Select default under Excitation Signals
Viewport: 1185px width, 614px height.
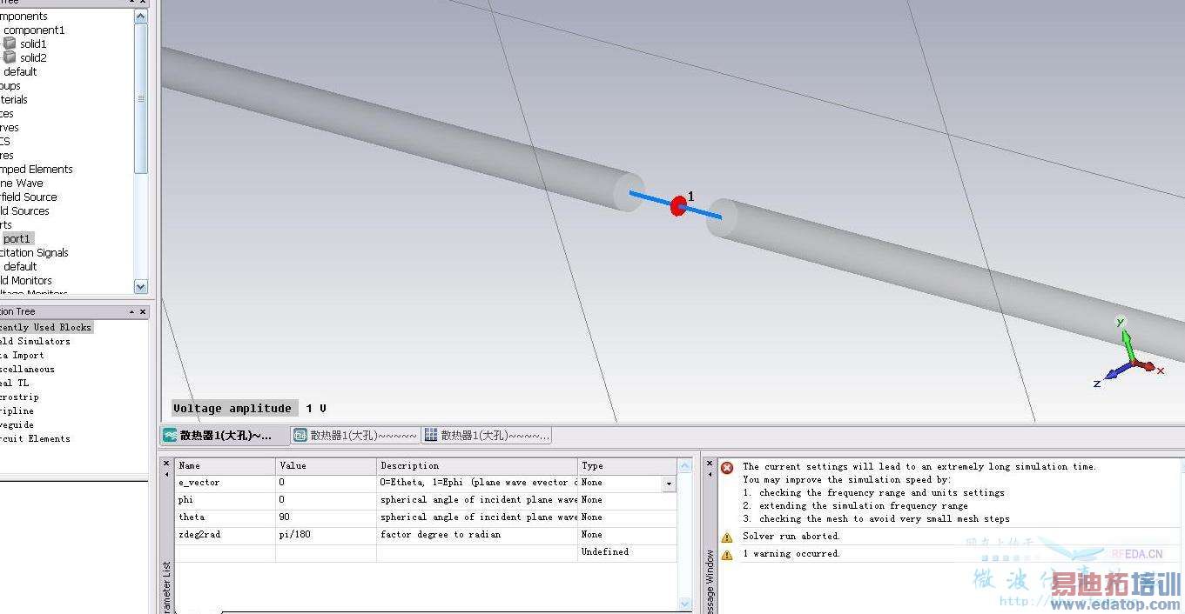[20, 266]
